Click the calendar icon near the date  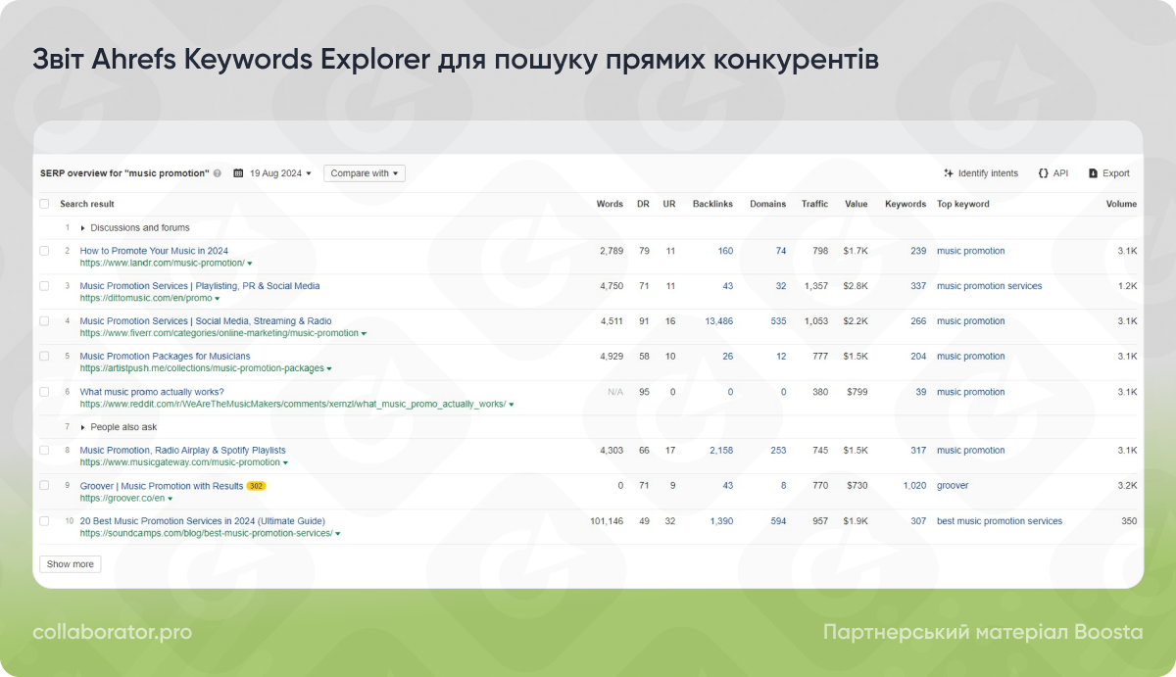click(238, 172)
